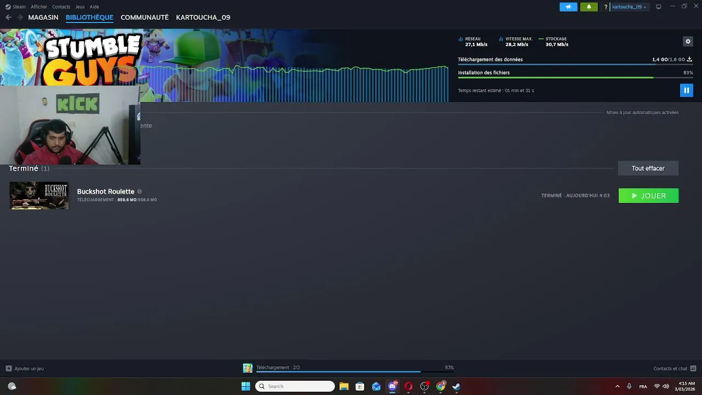Open the Opera browser taskbar icon
The image size is (702, 395).
click(408, 386)
